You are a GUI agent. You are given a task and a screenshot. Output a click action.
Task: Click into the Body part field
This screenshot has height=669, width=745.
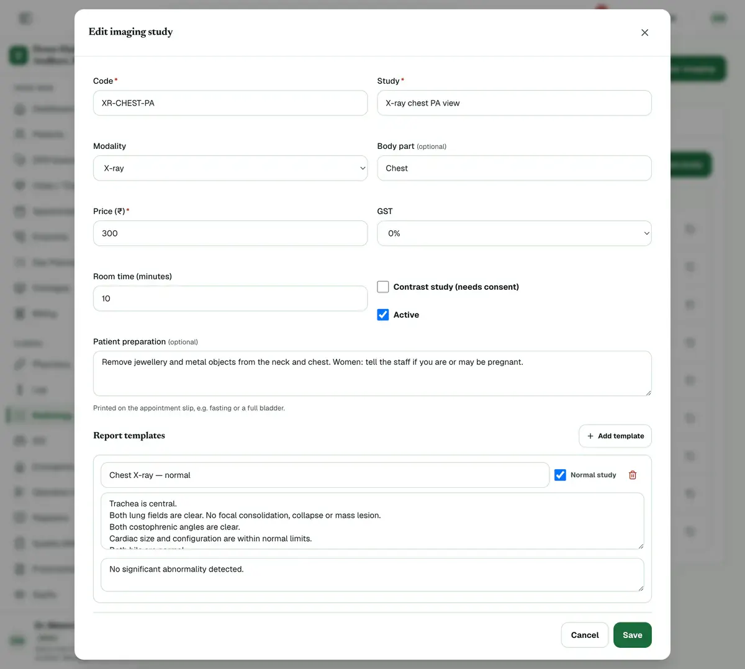point(514,168)
